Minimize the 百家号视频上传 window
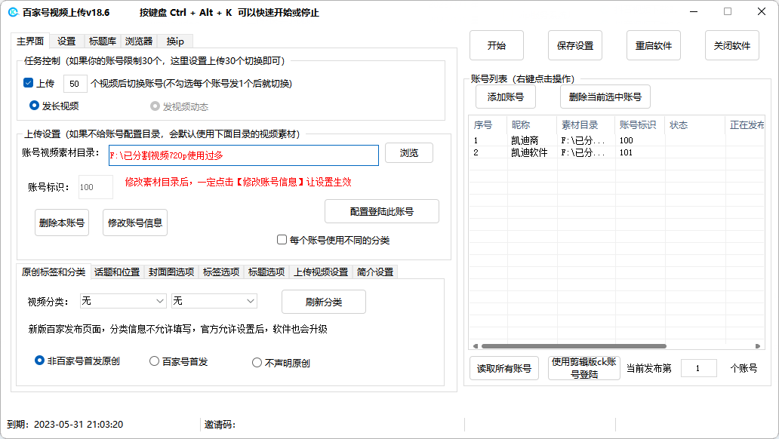Viewport: 779px width, 439px height. tap(694, 11)
